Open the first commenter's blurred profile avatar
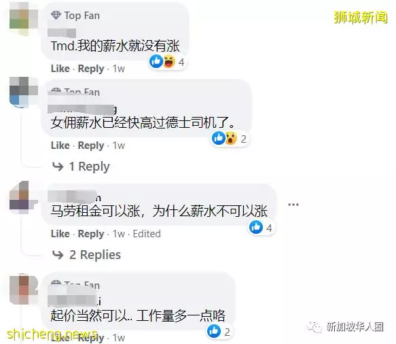This screenshot has width=396, height=344. pyautogui.click(x=24, y=19)
